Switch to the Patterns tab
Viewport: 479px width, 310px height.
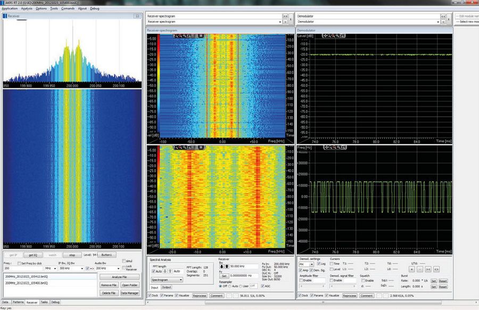point(18,302)
